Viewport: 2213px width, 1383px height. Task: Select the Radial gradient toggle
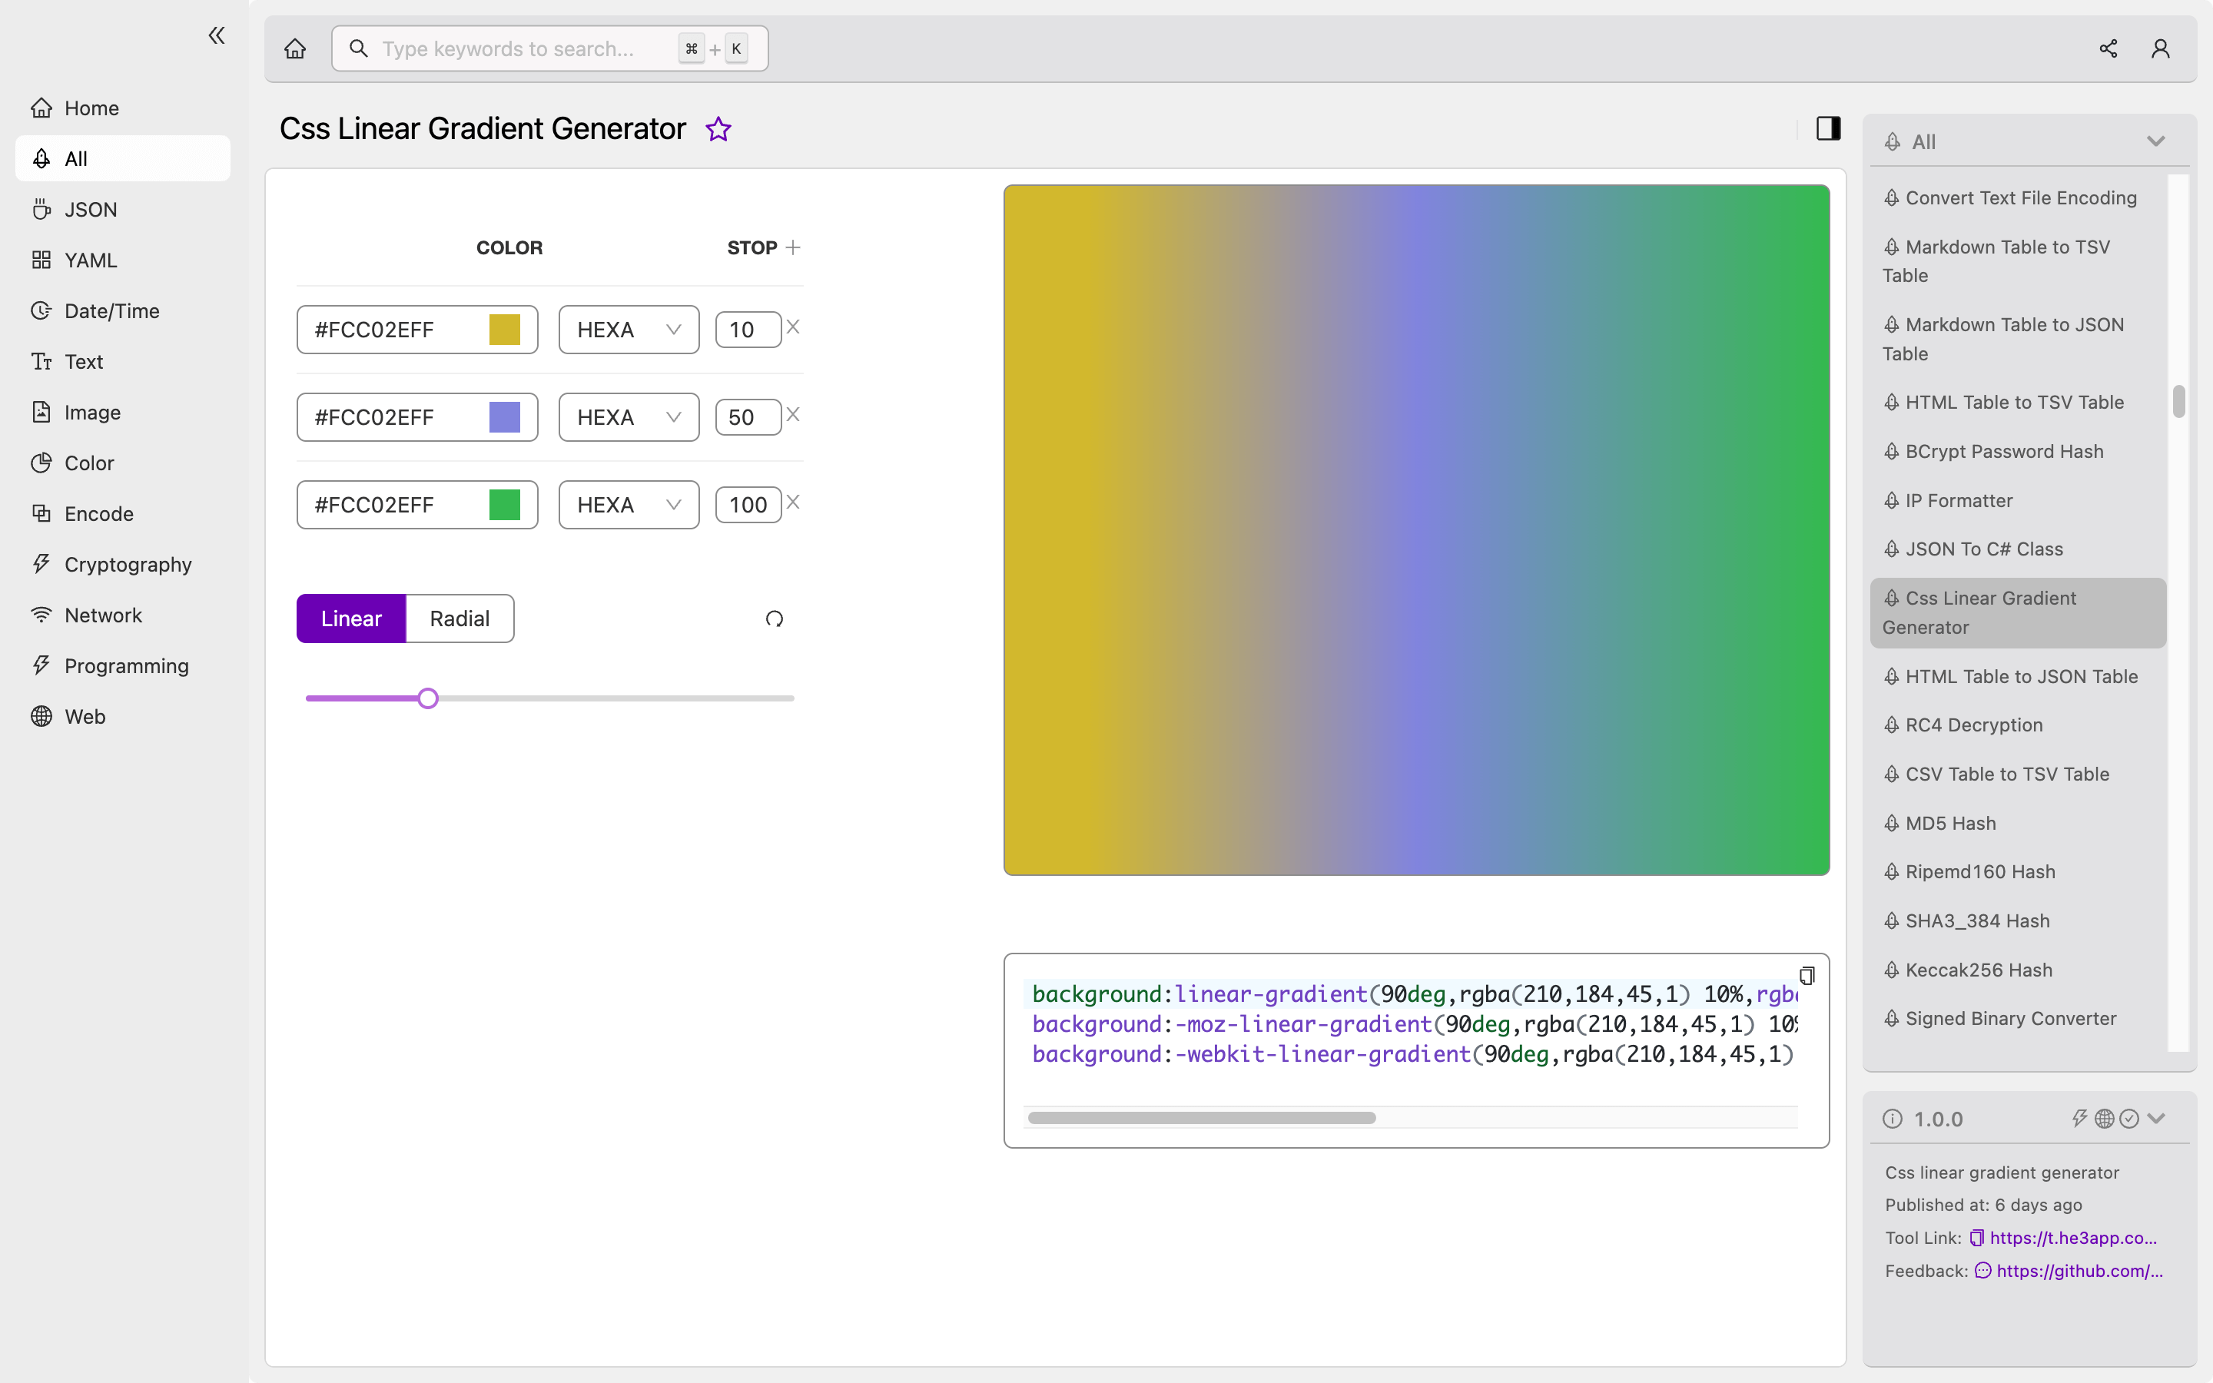pos(460,619)
